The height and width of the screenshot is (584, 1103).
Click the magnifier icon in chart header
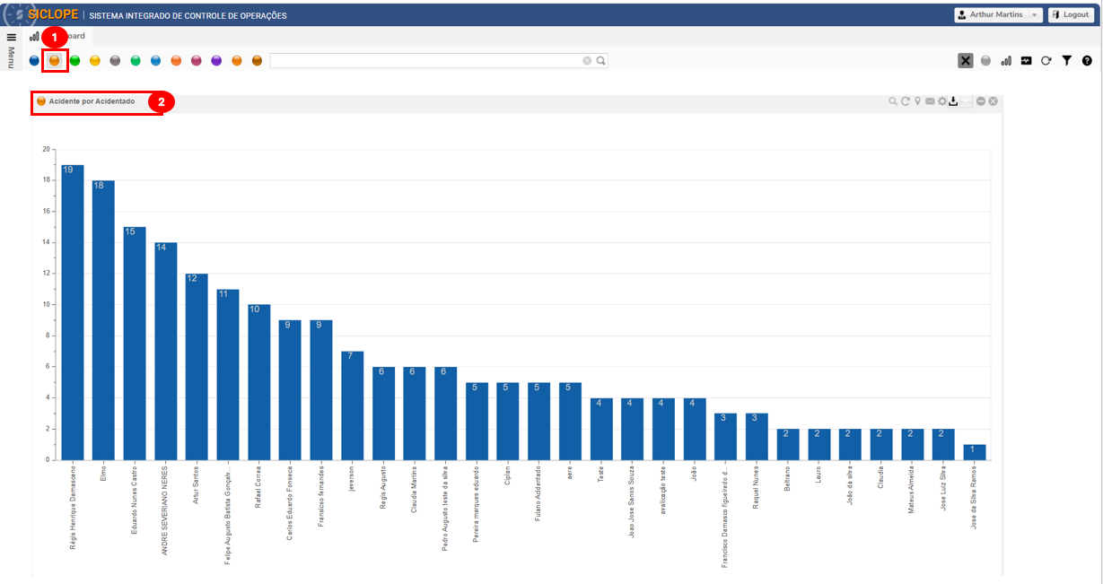tap(893, 101)
